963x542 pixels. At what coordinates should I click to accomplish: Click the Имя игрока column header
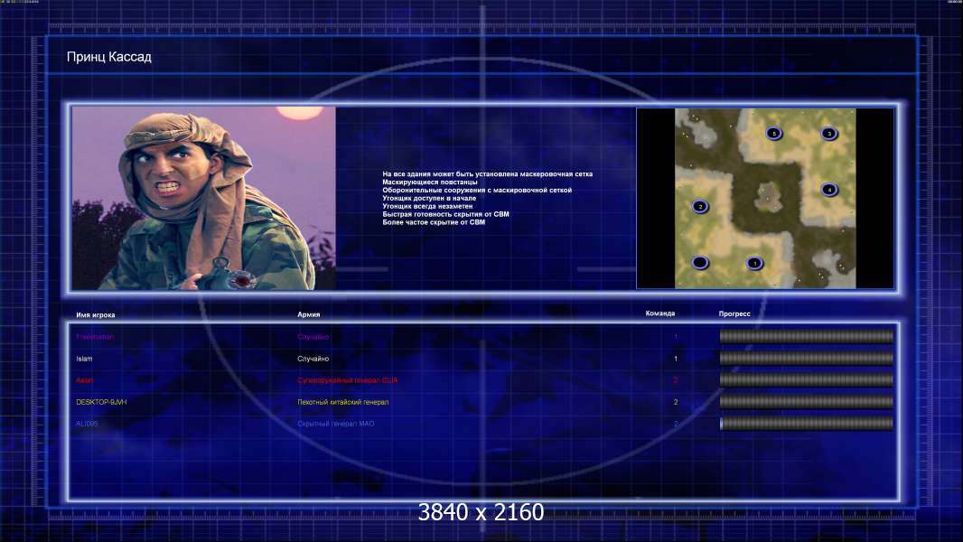pyautogui.click(x=95, y=315)
